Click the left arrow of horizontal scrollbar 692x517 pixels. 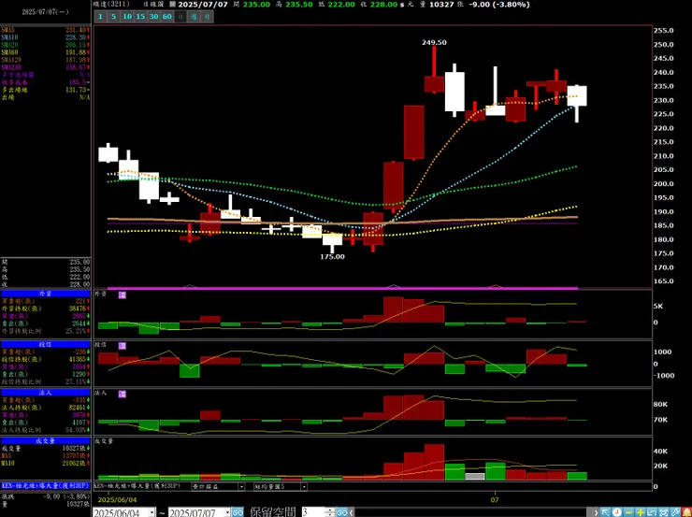click(352, 512)
